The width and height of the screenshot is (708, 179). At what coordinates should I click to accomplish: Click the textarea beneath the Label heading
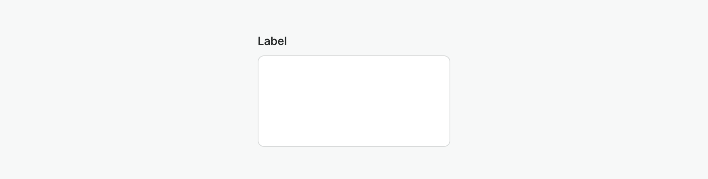point(354,101)
